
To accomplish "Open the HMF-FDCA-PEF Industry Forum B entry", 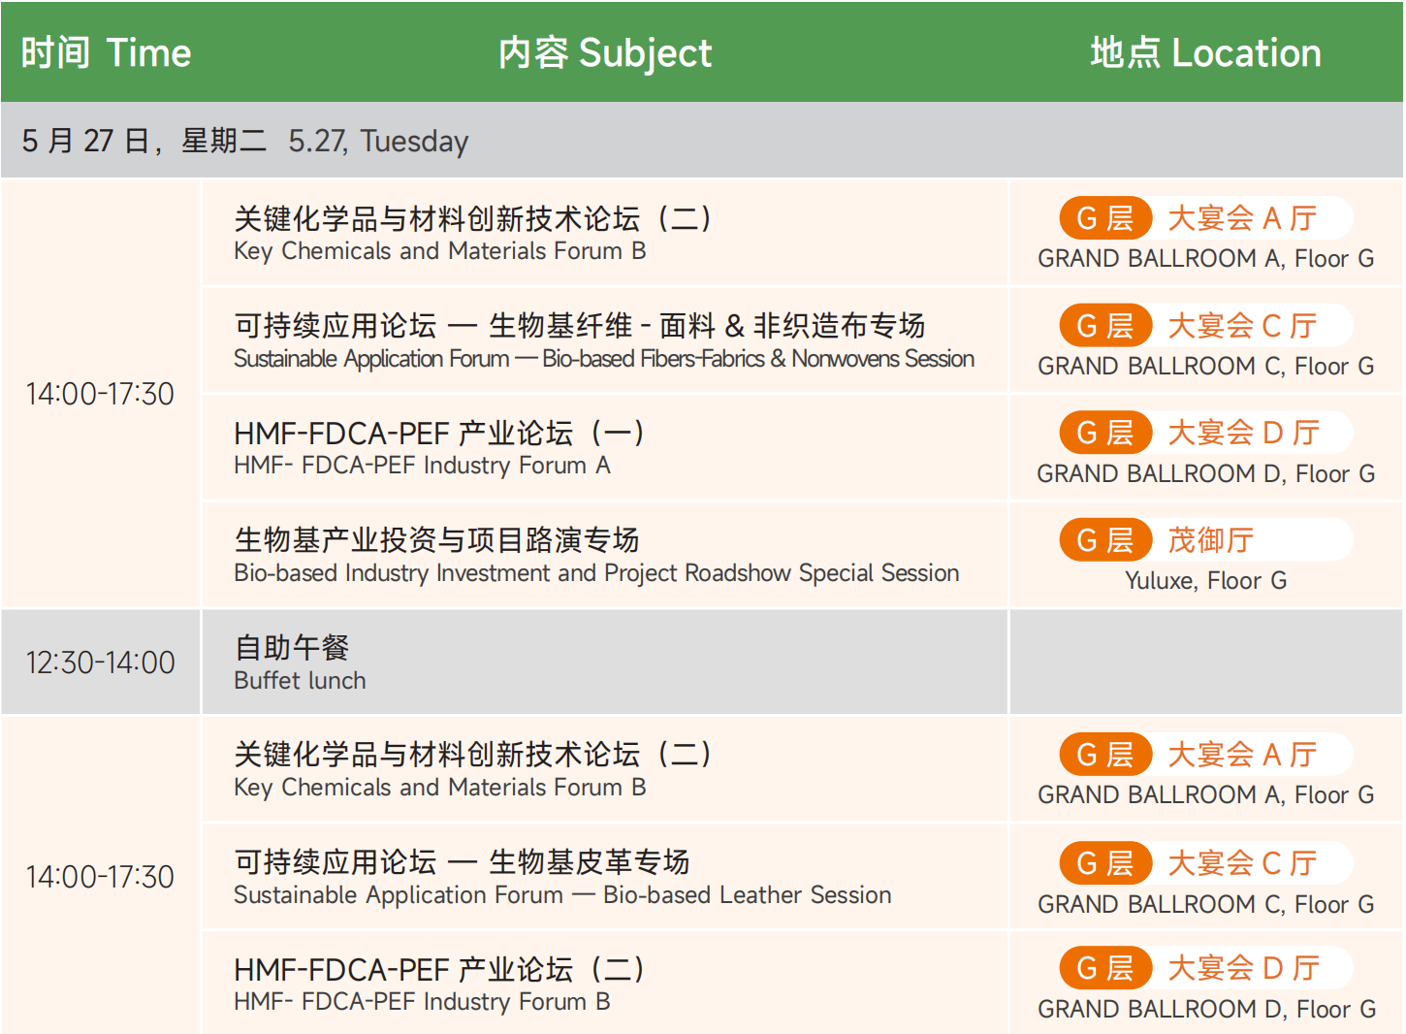I will pyautogui.click(x=422, y=1002).
